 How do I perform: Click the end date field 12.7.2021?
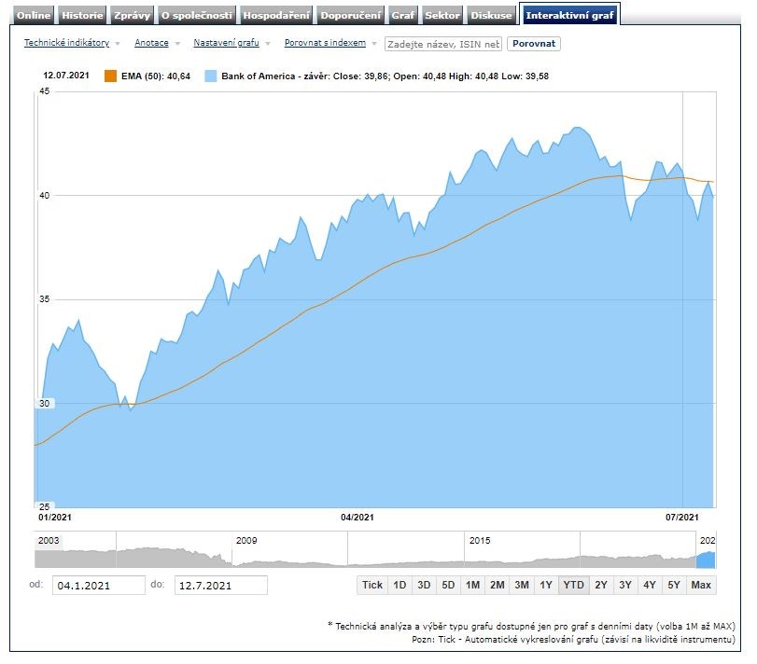coord(220,586)
